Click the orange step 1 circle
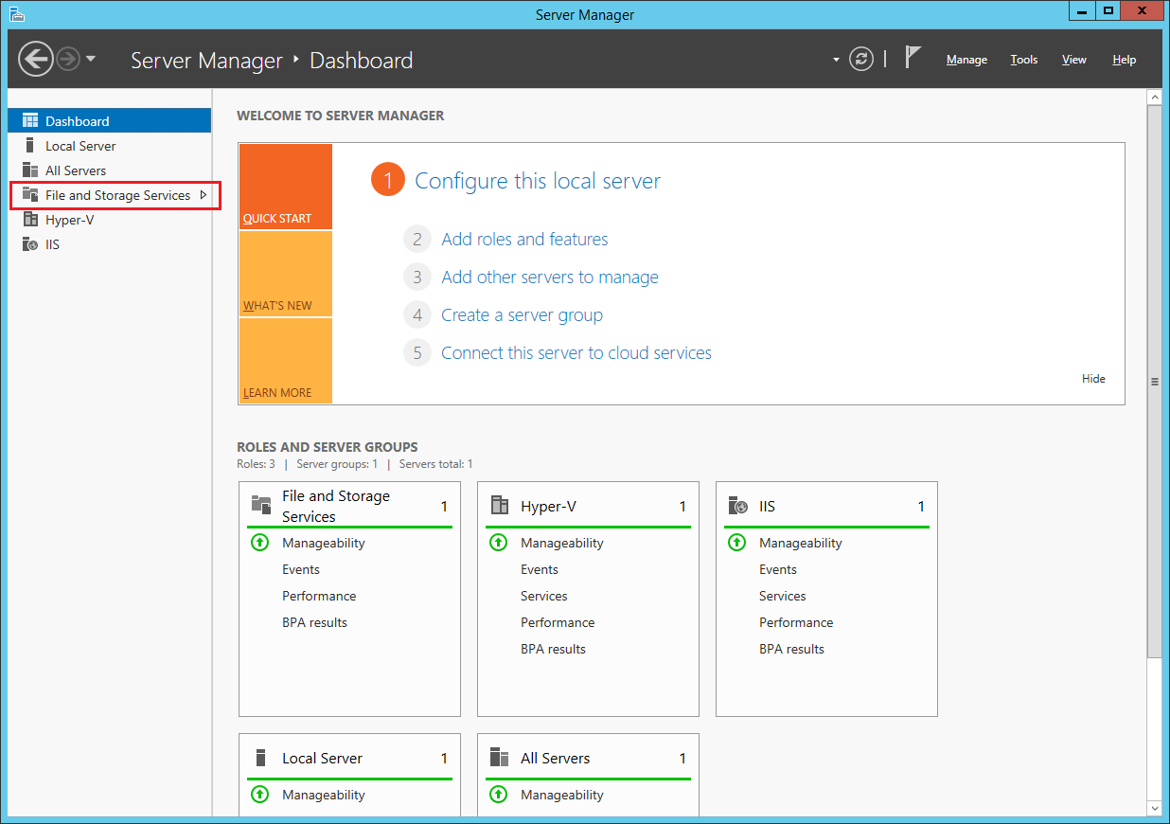The width and height of the screenshot is (1170, 824). 388,180
